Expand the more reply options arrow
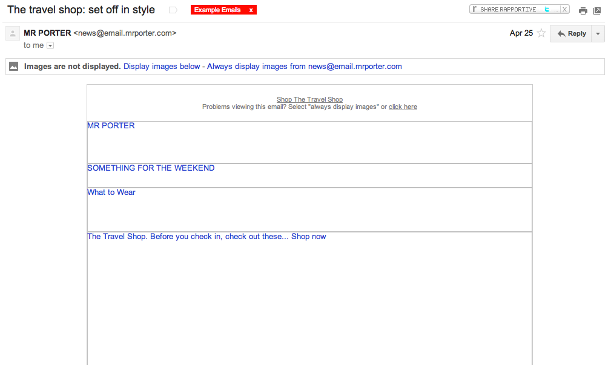This screenshot has height=365, width=614. pos(598,34)
